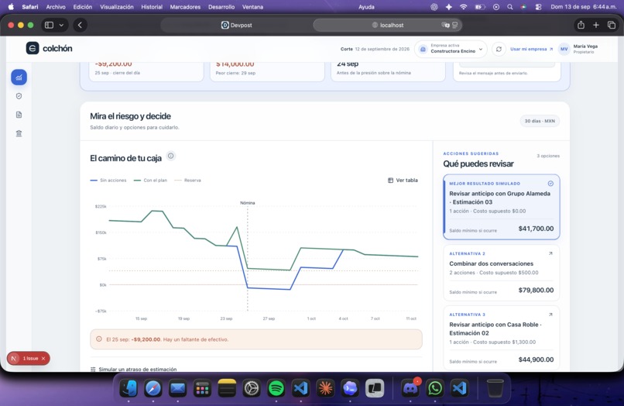Click Usar mi empresa link
624x406 pixels.
tap(532, 49)
